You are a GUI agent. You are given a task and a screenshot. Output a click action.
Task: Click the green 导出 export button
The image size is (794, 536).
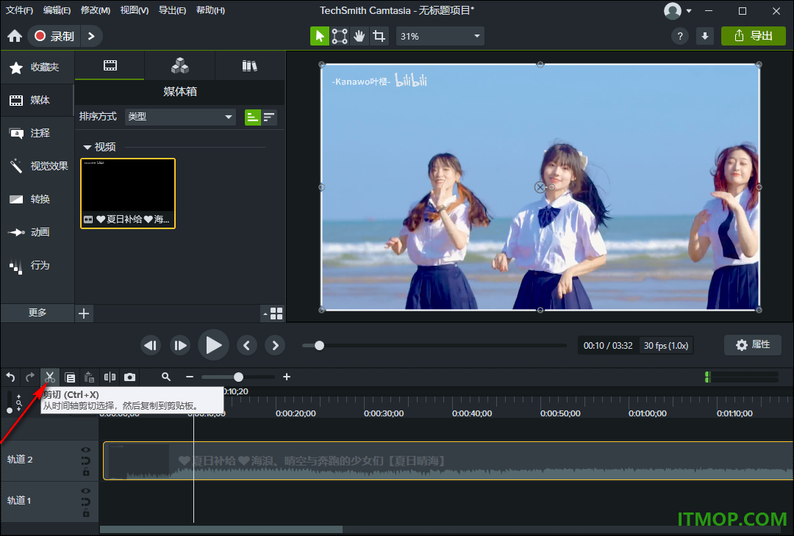[x=753, y=36]
